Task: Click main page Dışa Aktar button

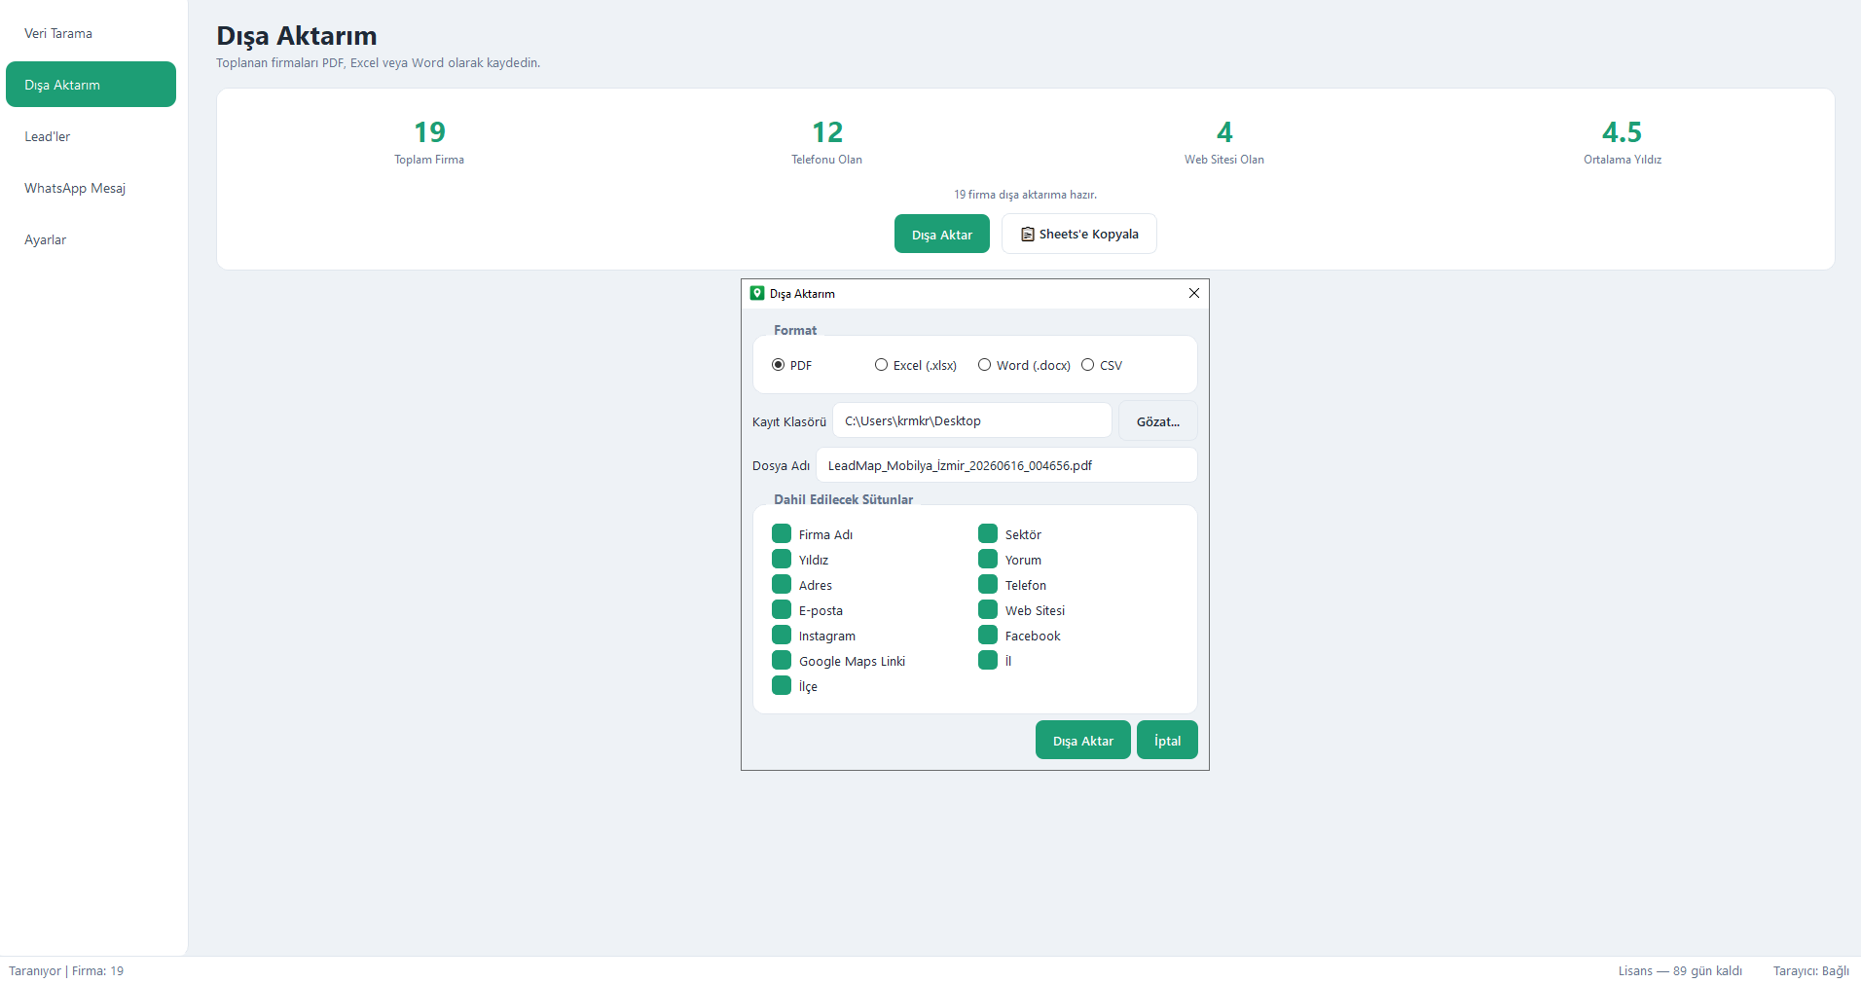Action: click(941, 234)
